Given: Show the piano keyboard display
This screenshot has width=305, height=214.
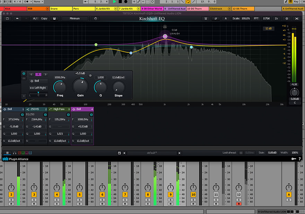Looking at the screenshot, I should [x=54, y=18].
